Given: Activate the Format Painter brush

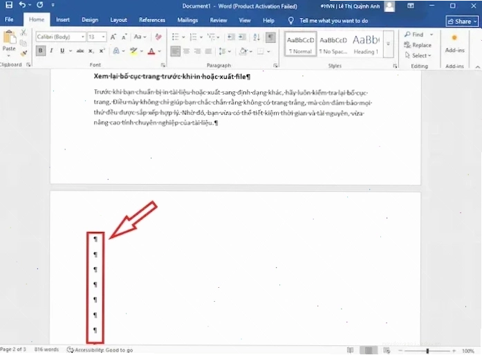Looking at the screenshot, I should point(24,54).
